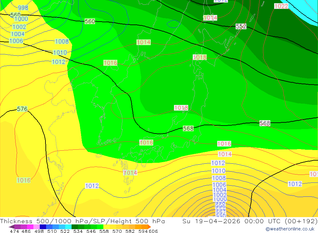The width and height of the screenshot is (318, 233).
Task: Pick the pure yellow legend swatch
Action: tap(107, 227)
